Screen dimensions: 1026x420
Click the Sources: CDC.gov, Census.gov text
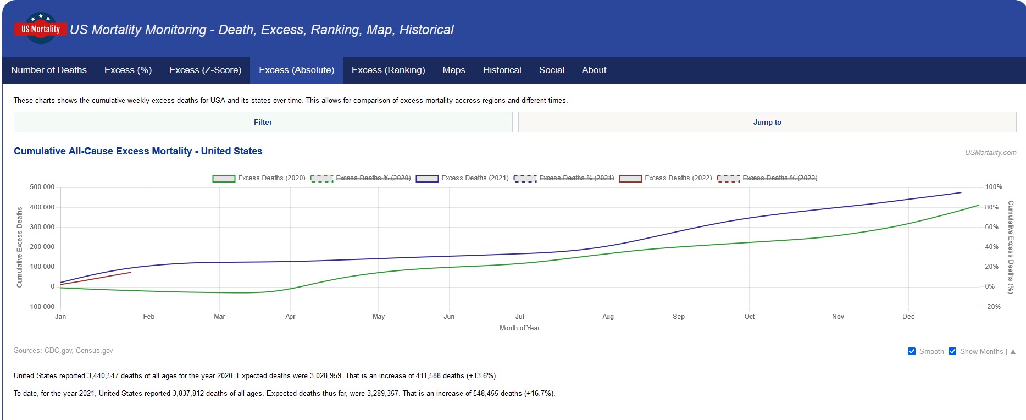click(63, 350)
